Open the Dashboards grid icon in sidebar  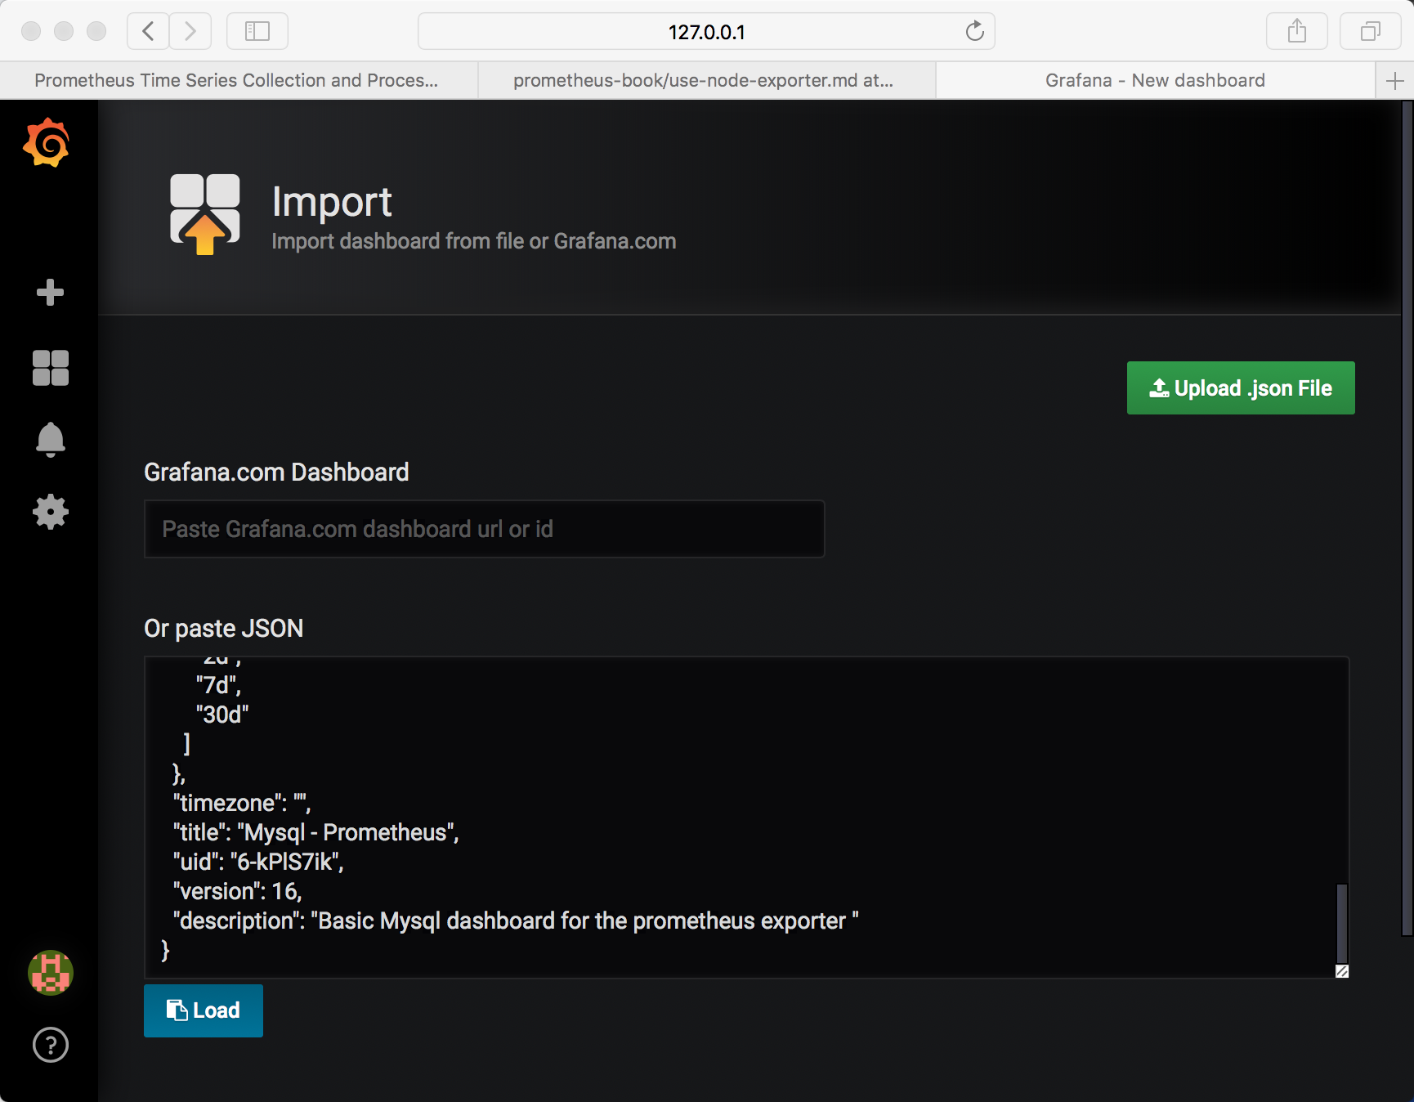tap(50, 368)
